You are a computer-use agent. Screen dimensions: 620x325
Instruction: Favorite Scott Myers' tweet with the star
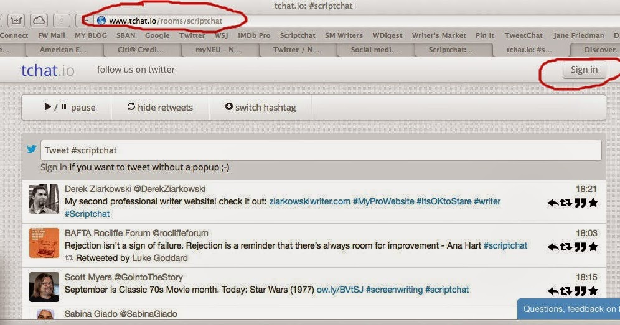tap(593, 291)
